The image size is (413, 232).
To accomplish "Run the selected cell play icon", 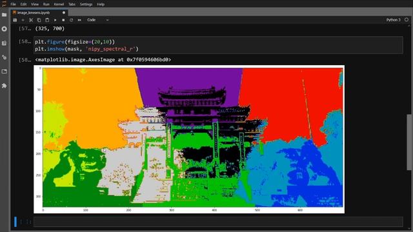I will 55,20.
